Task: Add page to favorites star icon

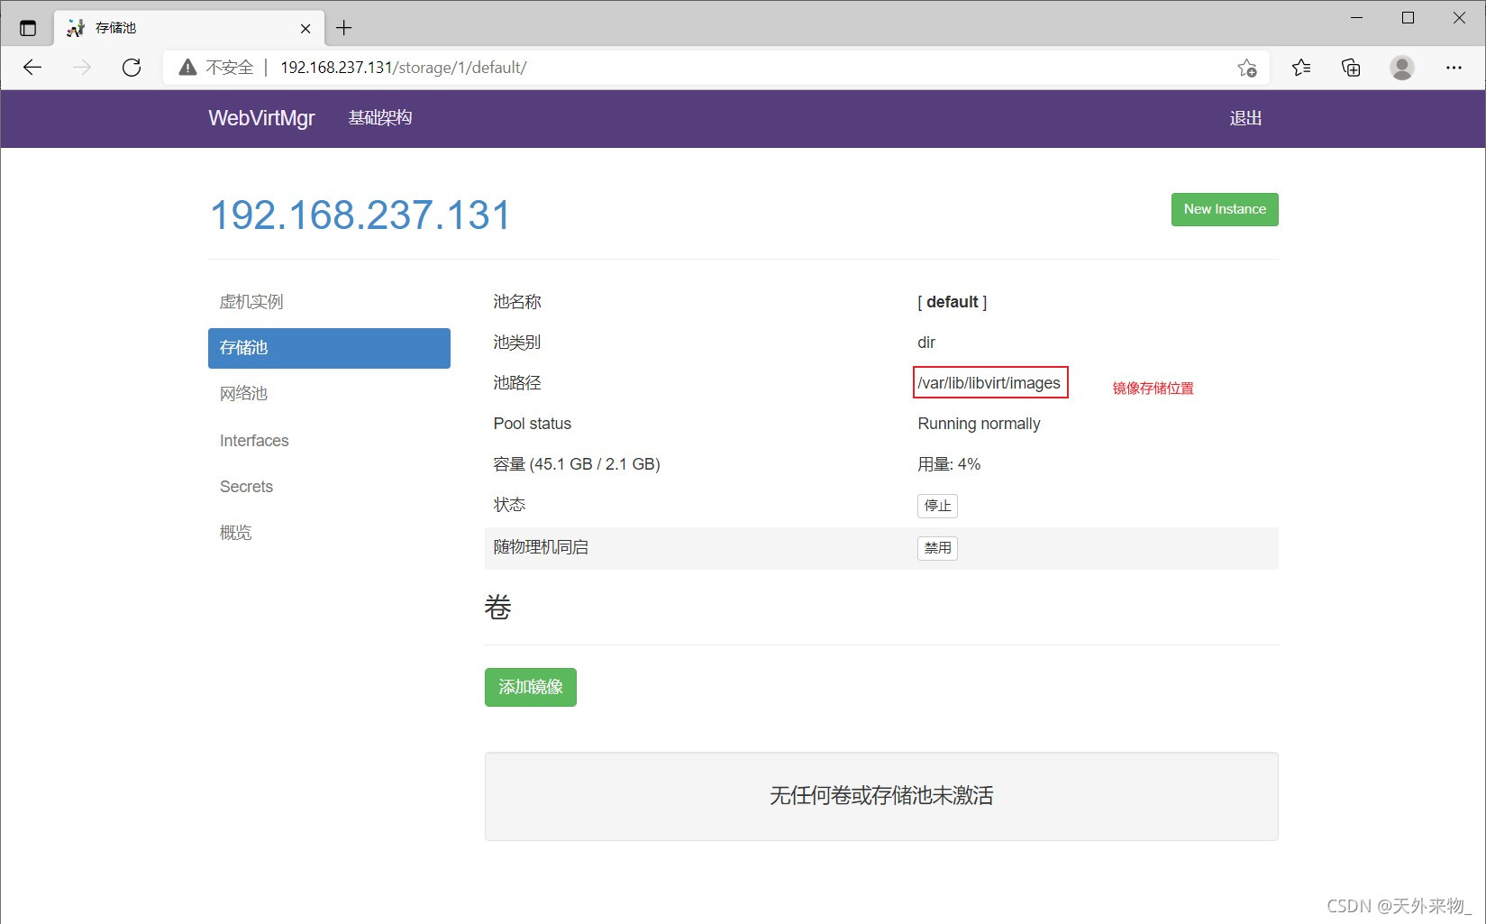Action: 1246,68
